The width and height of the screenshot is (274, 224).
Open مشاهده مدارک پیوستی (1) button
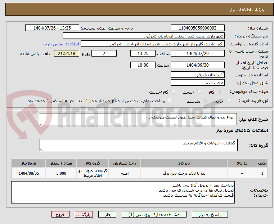tap(154, 214)
